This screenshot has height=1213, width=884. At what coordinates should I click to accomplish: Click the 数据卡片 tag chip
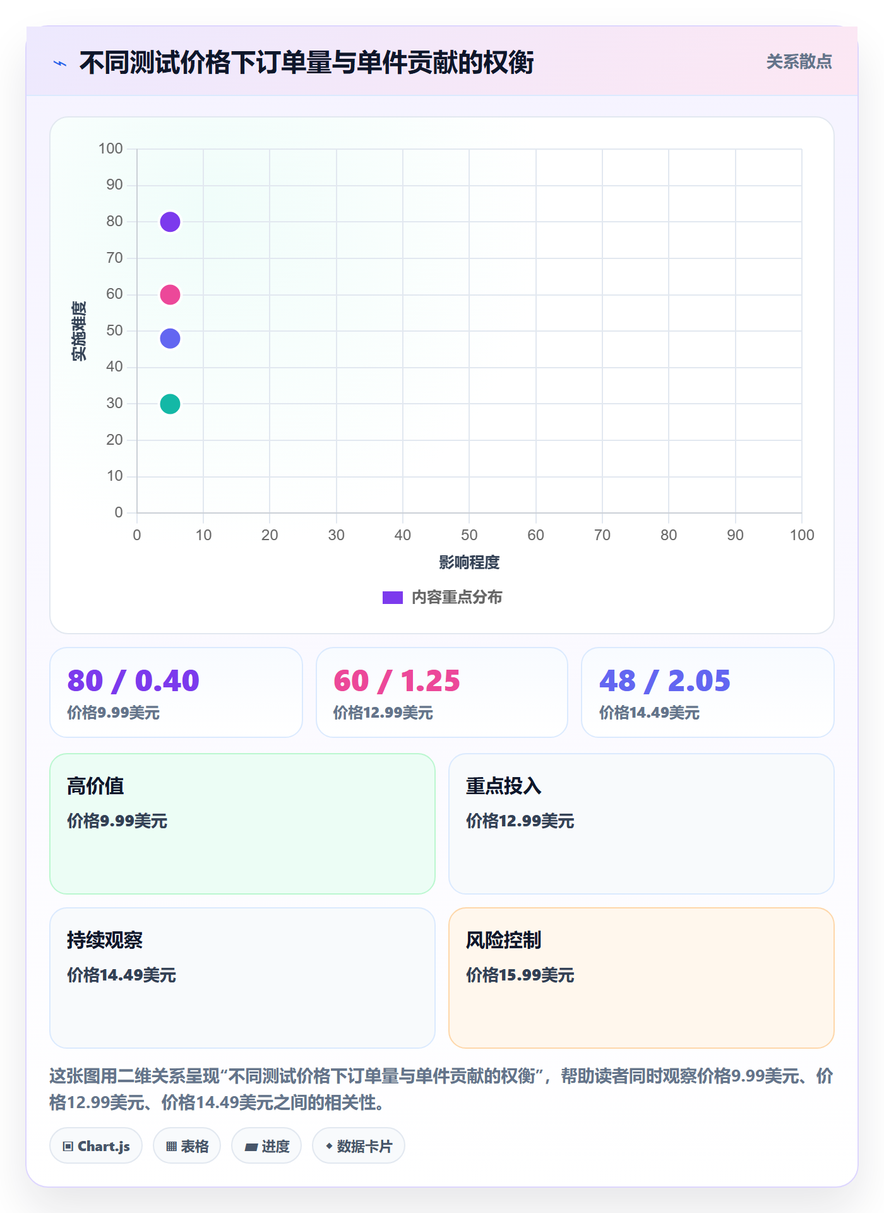(x=359, y=1146)
